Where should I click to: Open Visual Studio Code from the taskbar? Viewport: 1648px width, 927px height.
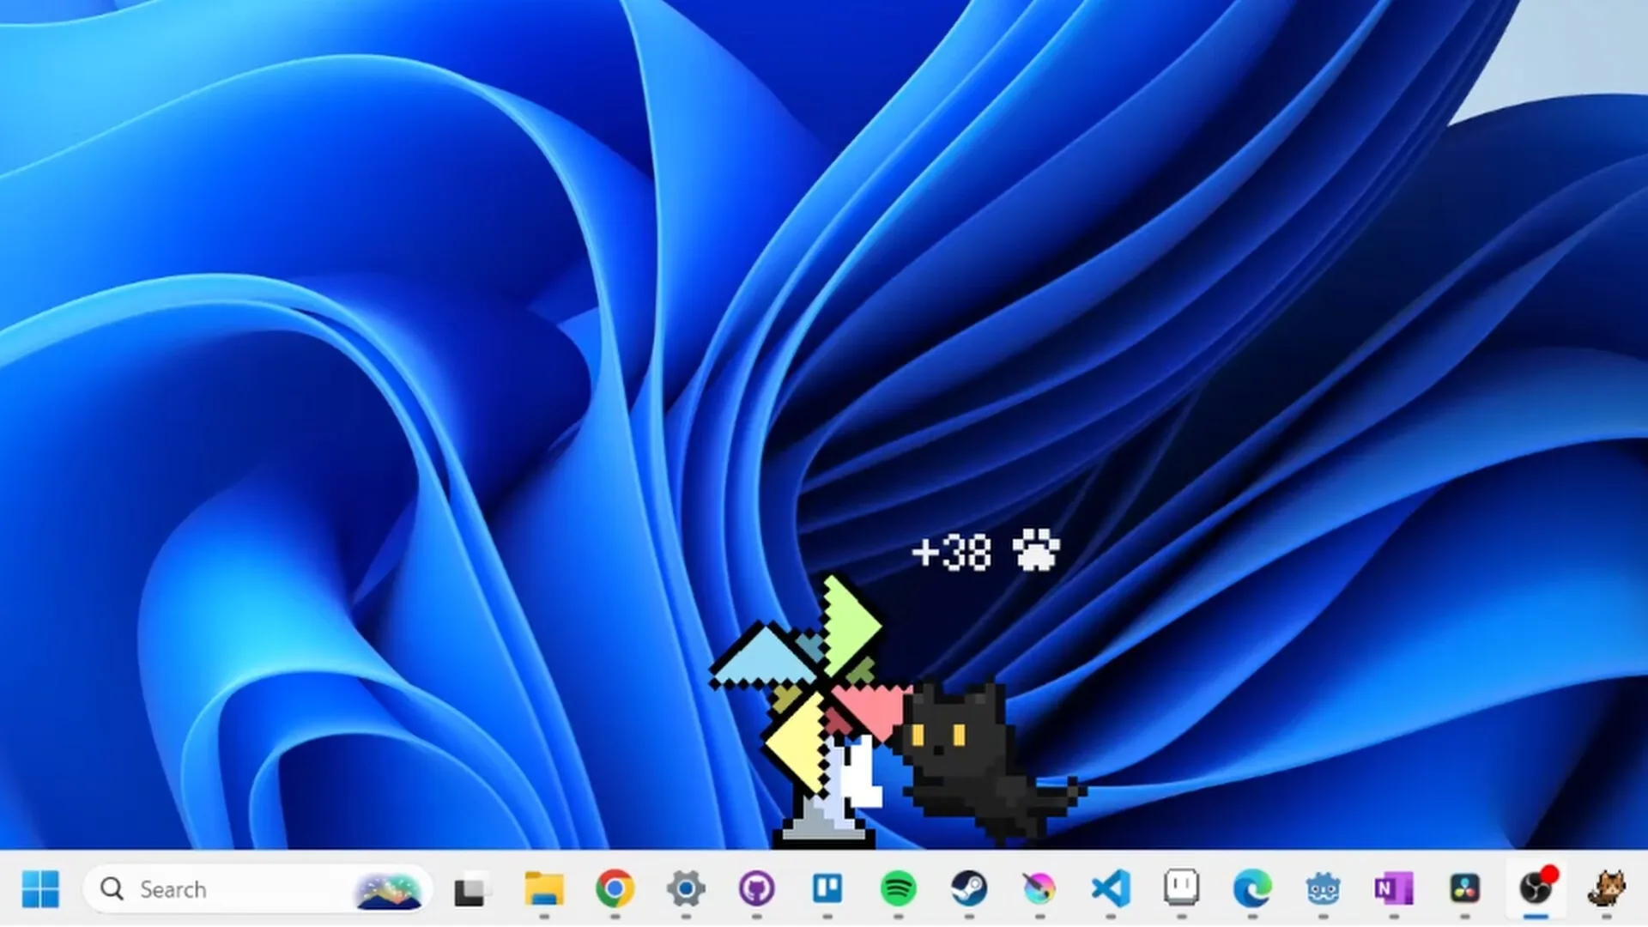coord(1111,889)
